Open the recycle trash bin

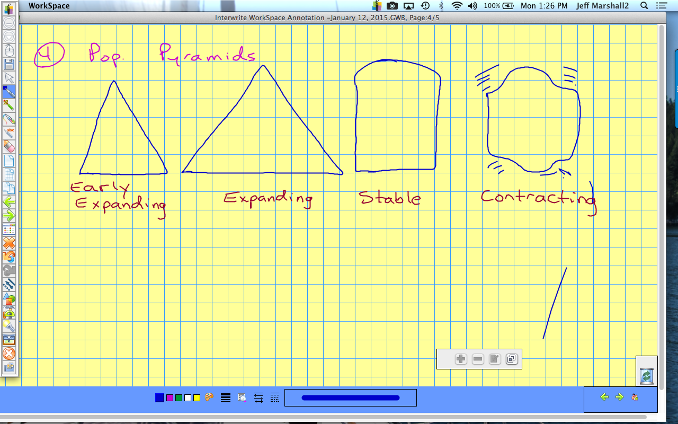[647, 376]
